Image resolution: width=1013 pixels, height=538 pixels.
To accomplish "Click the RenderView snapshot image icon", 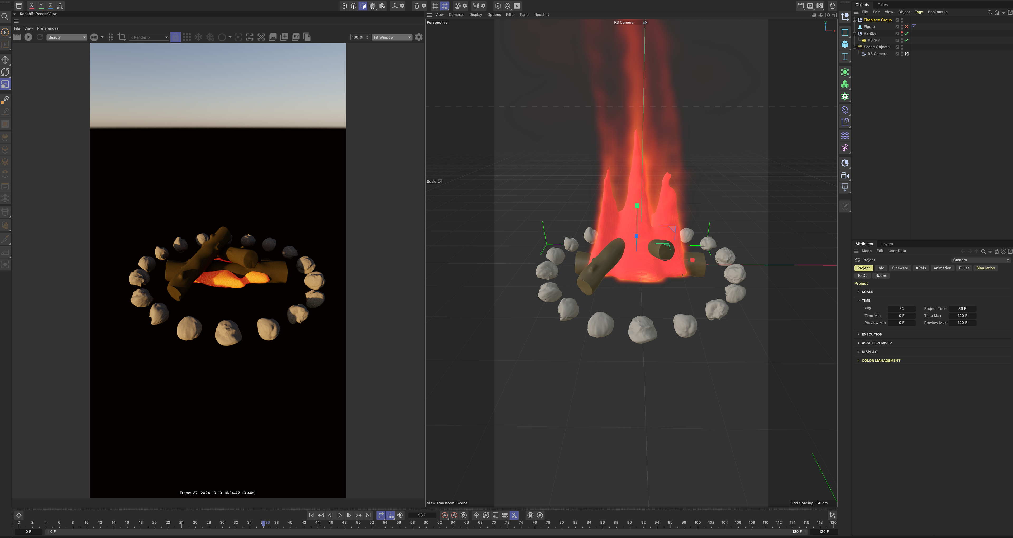I will click(x=273, y=37).
